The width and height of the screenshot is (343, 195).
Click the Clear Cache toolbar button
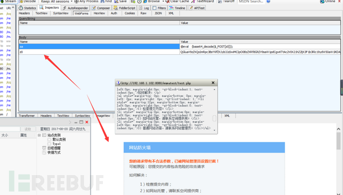[178, 1]
